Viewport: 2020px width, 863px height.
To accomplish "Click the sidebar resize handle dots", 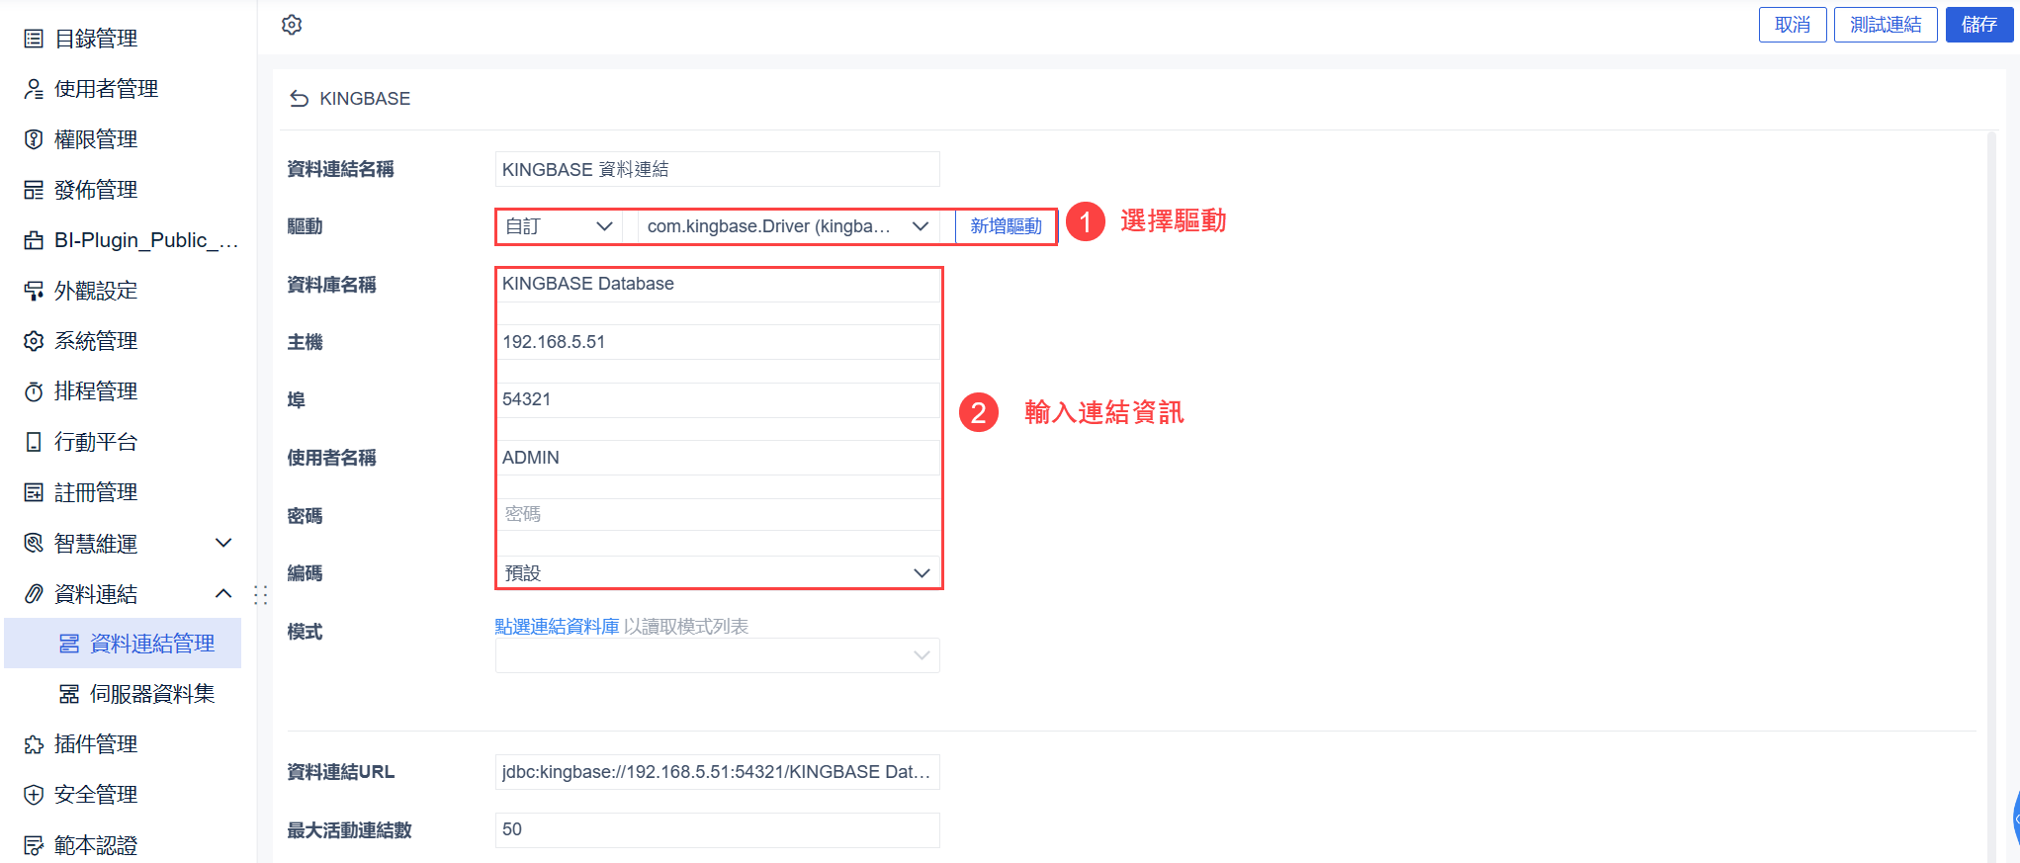I will [261, 594].
